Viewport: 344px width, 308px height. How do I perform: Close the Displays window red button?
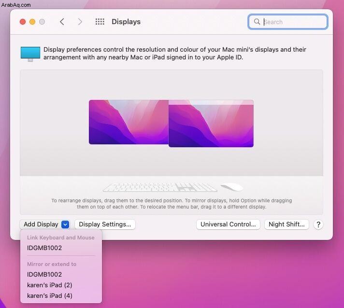click(x=23, y=22)
